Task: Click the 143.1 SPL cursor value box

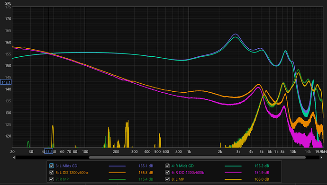Action: (6, 82)
